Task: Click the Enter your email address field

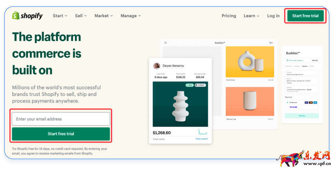Action: click(61, 119)
